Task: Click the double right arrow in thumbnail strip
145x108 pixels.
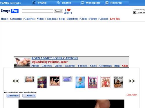Action: pyautogui.click(x=132, y=81)
